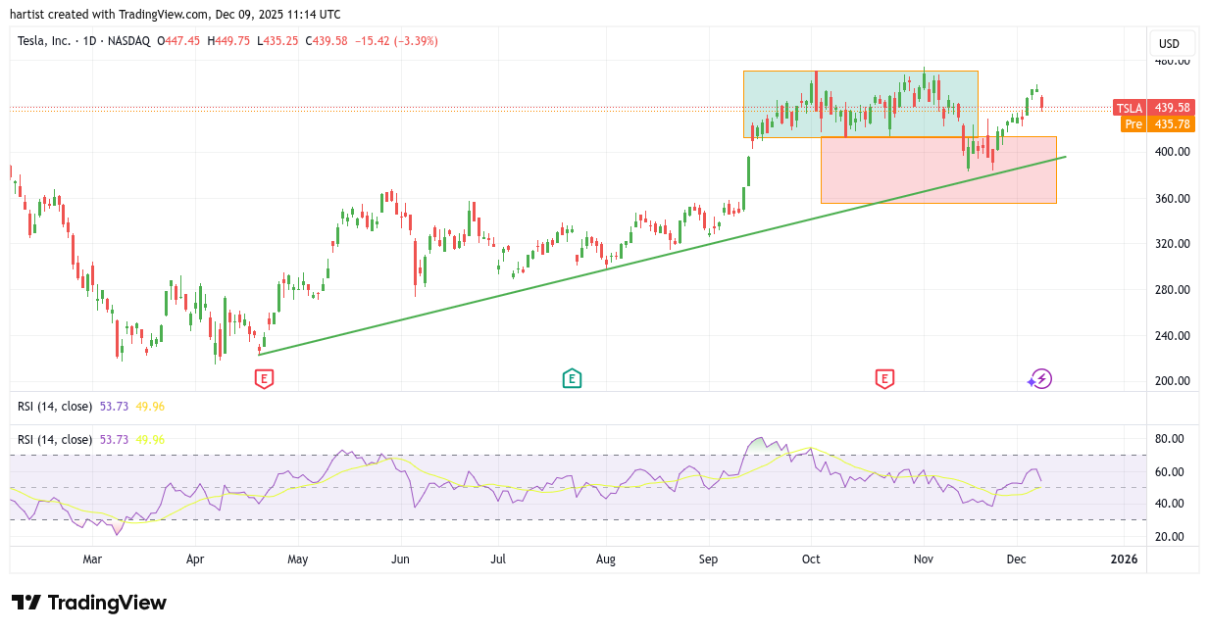Screen dimensions: 1209x632
Task: Click the Sep label on time axis
Action: click(x=708, y=559)
